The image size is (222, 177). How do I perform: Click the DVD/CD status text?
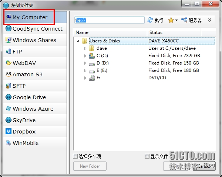coord(157,78)
